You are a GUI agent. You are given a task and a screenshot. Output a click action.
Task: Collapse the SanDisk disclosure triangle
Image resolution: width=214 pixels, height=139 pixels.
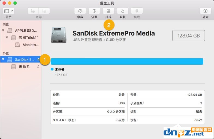3,59
